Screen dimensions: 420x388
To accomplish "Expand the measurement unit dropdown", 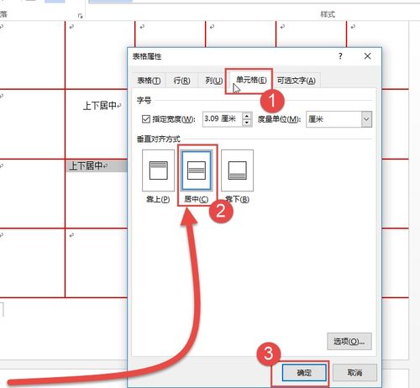I will pos(366,119).
